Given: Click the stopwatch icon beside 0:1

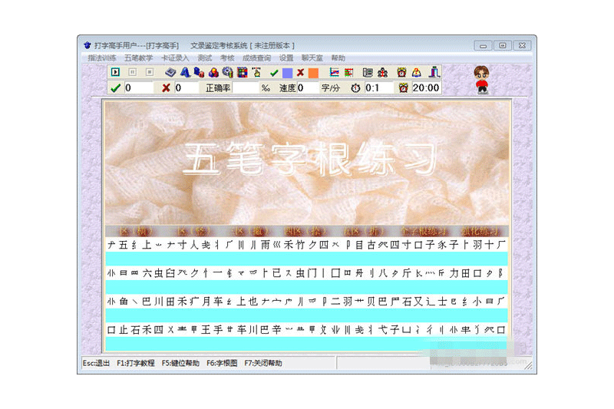Looking at the screenshot, I should coord(355,88).
